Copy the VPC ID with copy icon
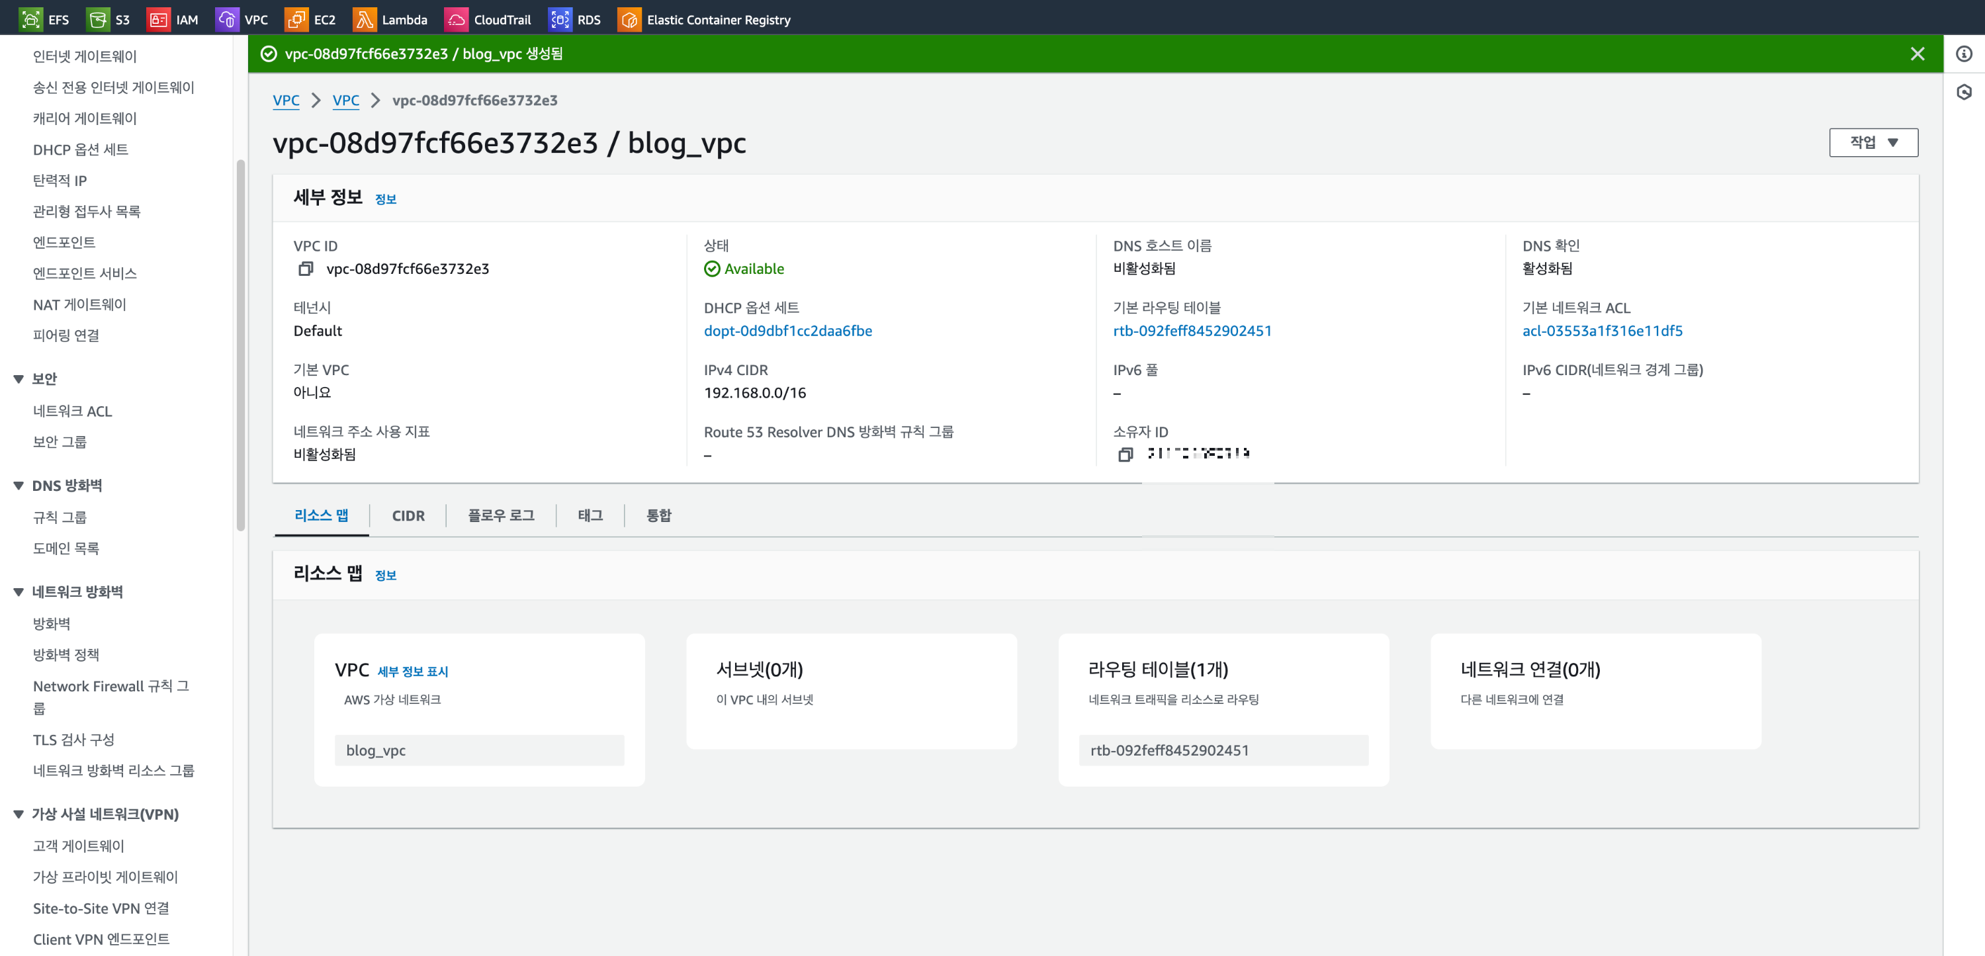 click(306, 269)
